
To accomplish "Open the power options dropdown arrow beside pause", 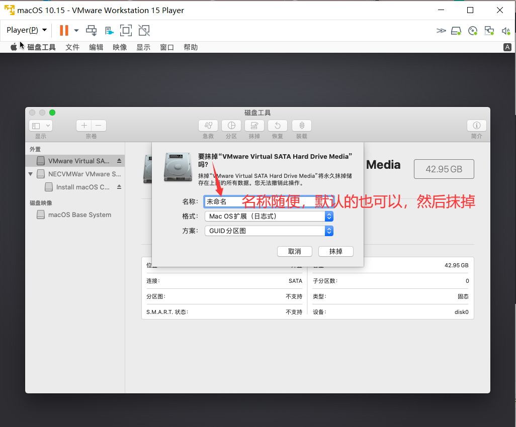I will 76,30.
